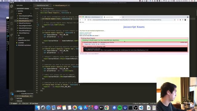Screen dimensions: 197x111
Task: Click the Explorer more actions ellipsis
Action: (30, 6)
